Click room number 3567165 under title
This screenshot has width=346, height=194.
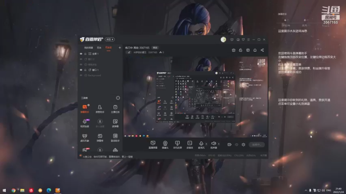(153, 52)
